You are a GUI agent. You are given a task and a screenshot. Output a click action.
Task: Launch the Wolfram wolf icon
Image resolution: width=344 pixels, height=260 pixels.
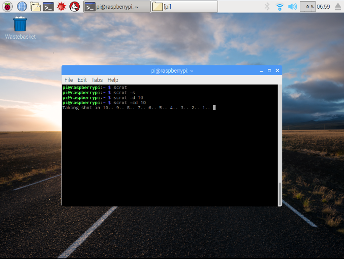coord(74,7)
